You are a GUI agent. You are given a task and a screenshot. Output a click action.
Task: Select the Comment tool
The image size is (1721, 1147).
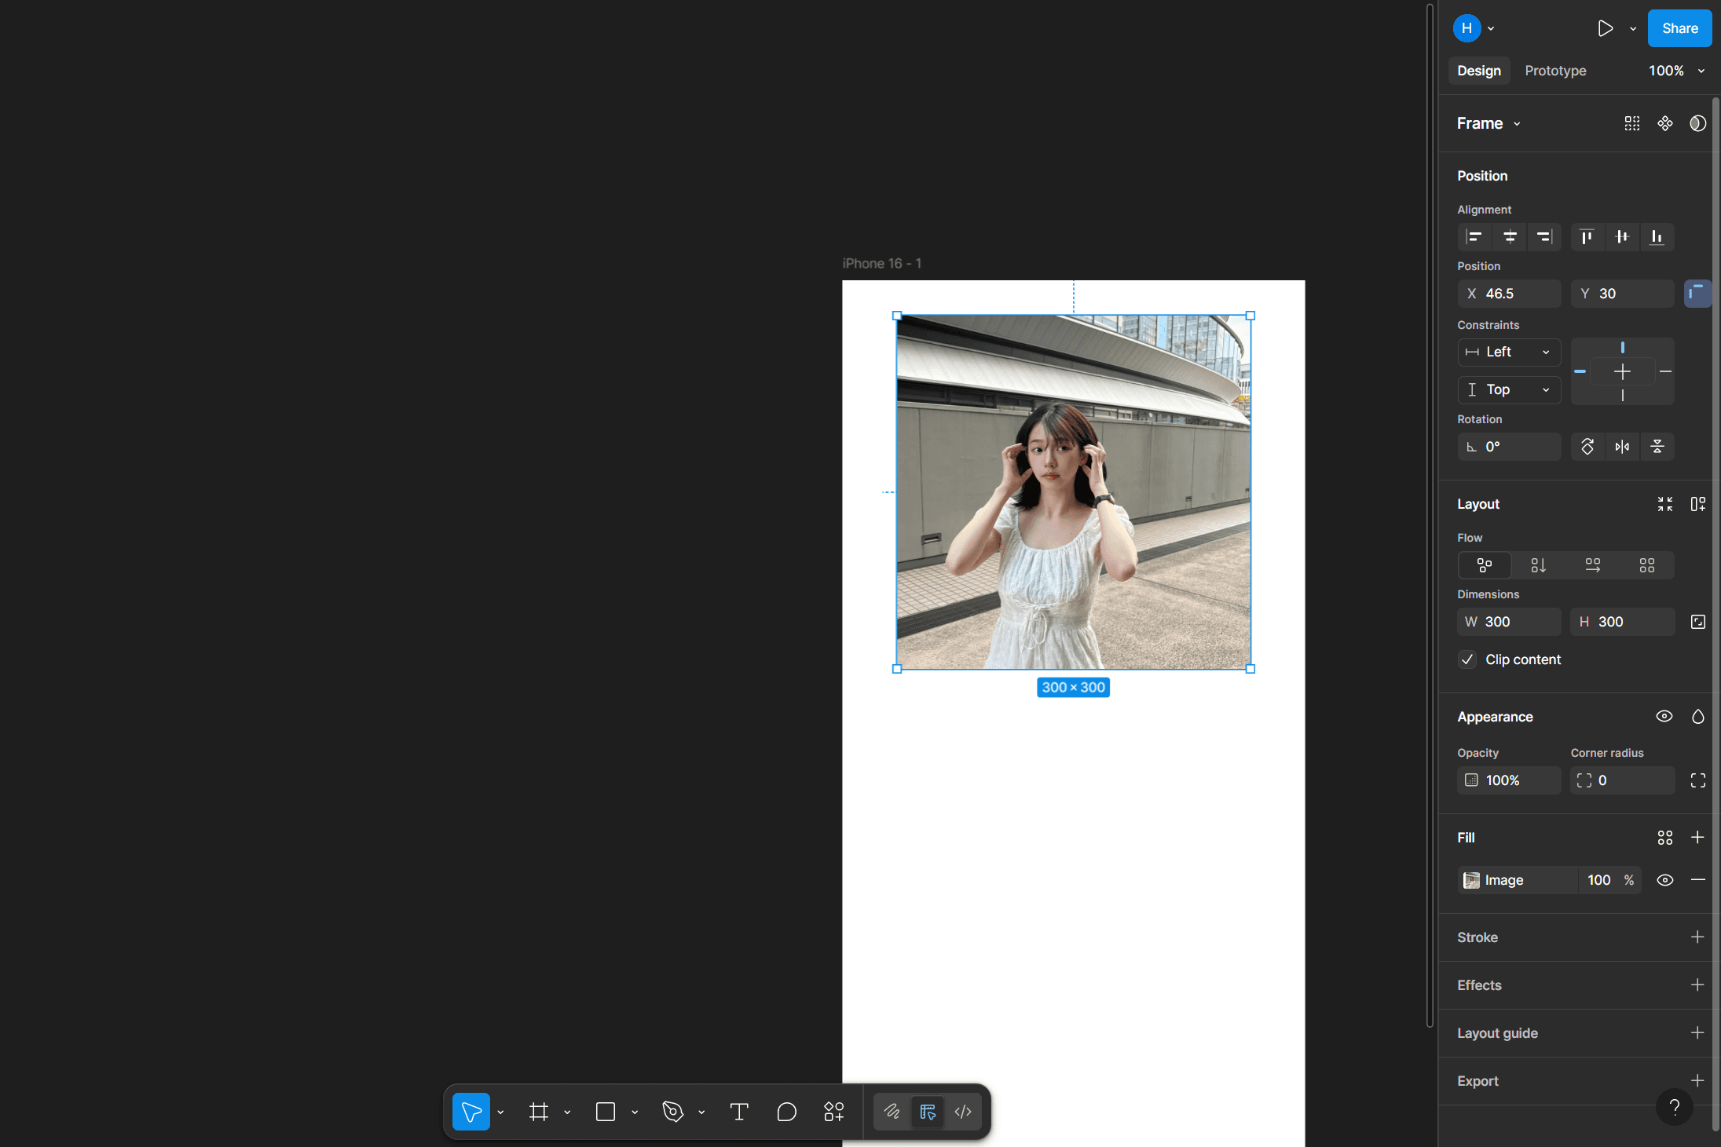[786, 1112]
